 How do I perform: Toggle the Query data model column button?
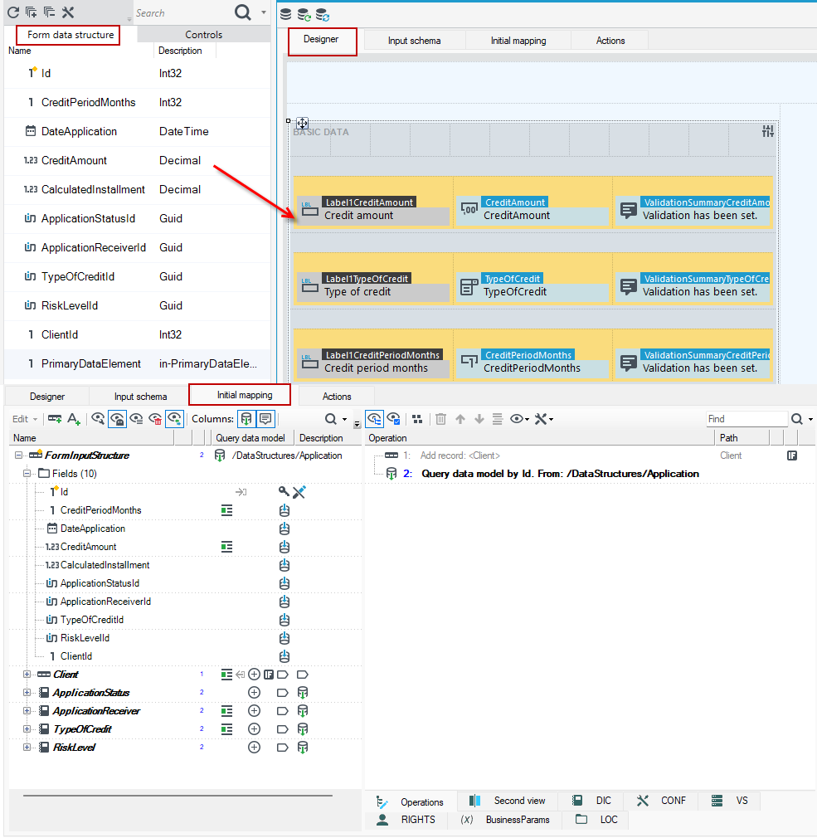pyautogui.click(x=246, y=419)
